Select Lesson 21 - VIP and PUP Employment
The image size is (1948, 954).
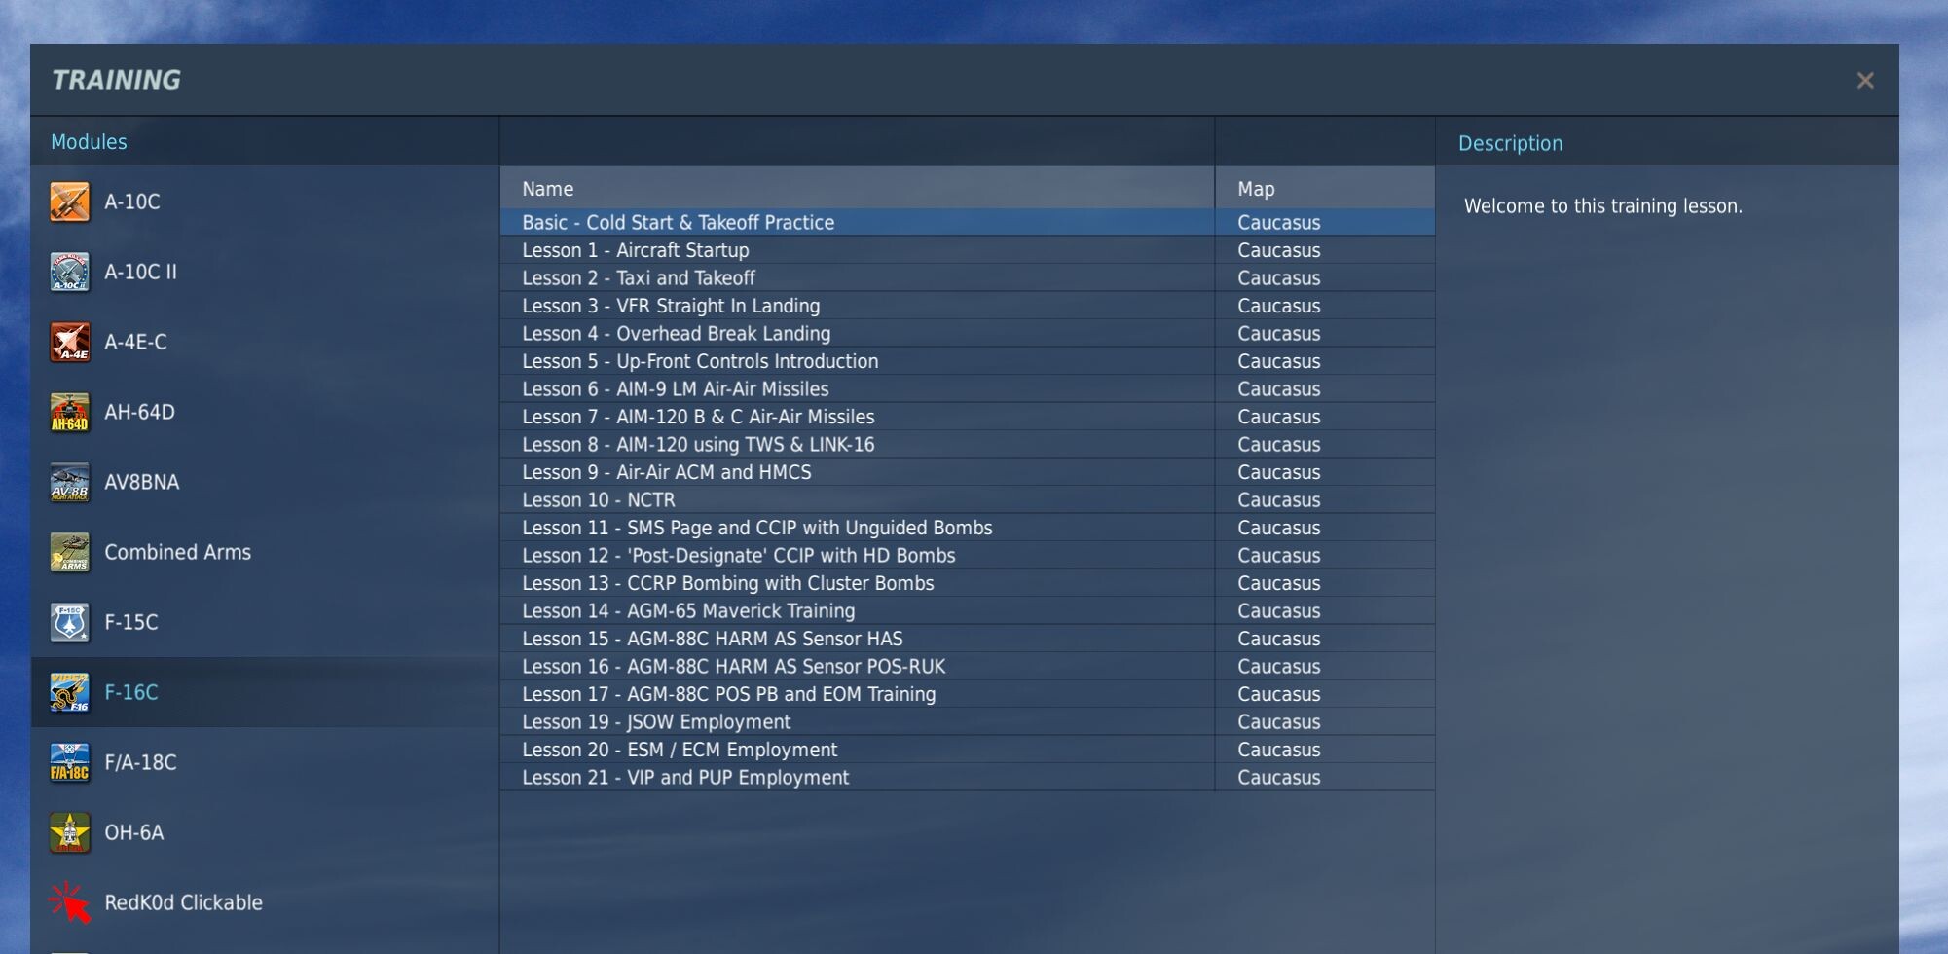tap(858, 778)
